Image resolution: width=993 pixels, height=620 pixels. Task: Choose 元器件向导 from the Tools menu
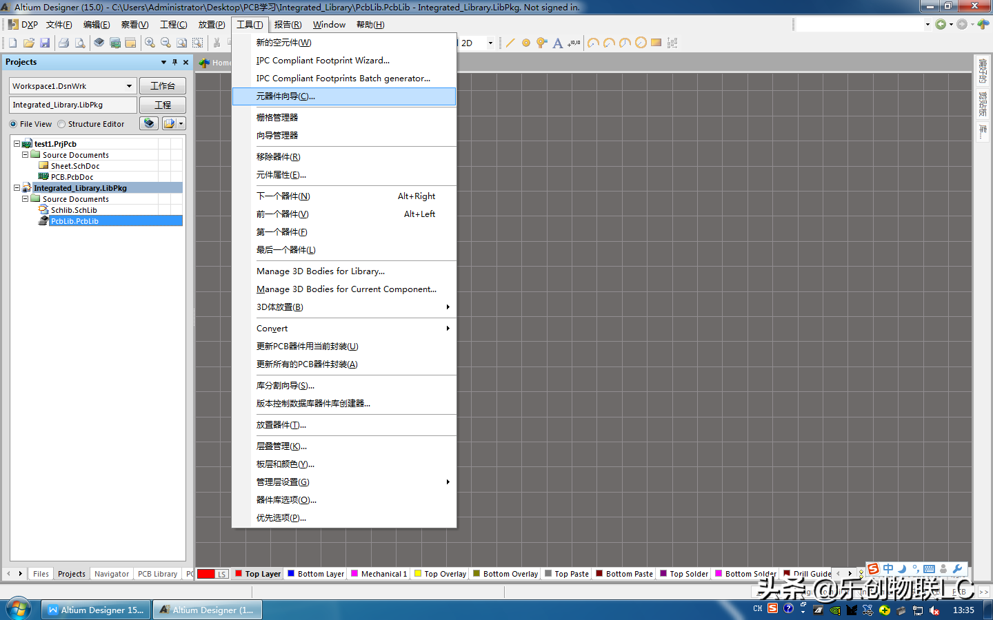(x=285, y=96)
